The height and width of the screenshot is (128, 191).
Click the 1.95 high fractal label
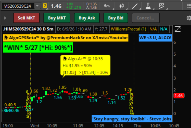62,87
